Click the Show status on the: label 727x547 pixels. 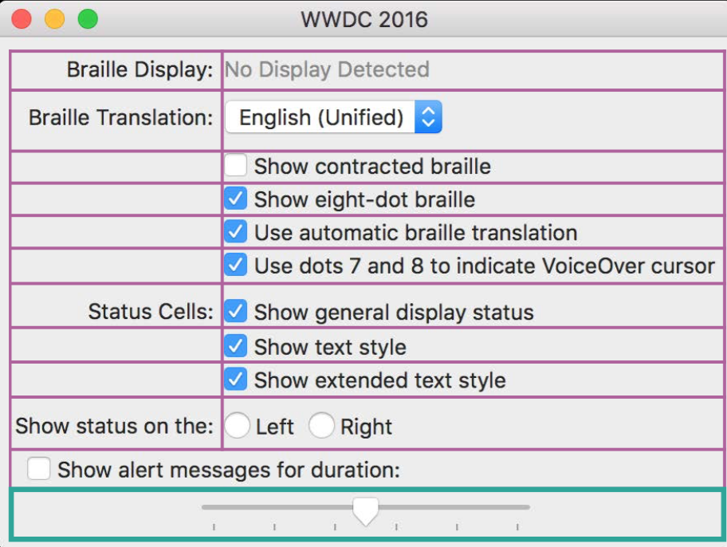click(115, 426)
